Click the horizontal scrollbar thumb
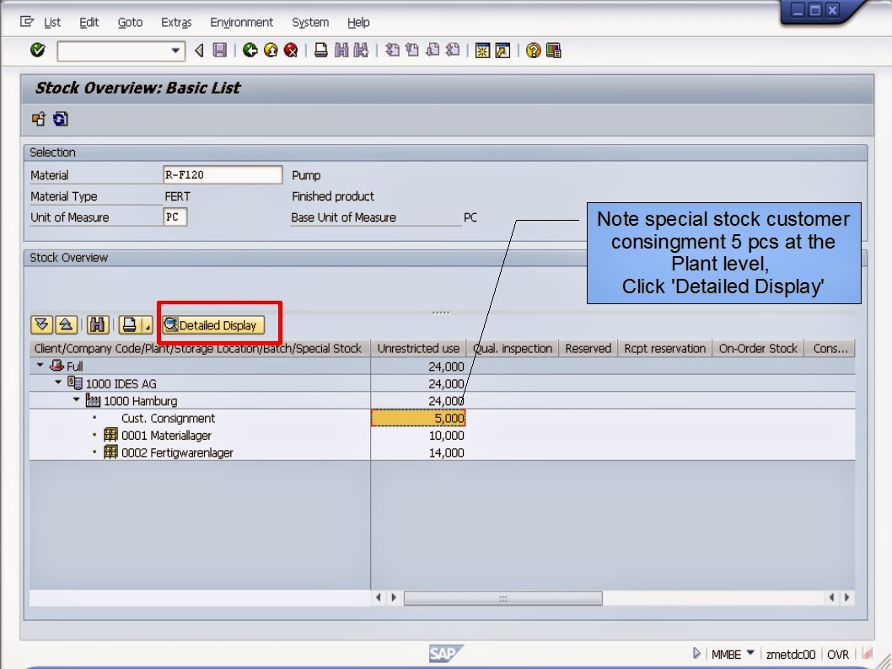Screen dimensions: 892x669 [x=502, y=598]
